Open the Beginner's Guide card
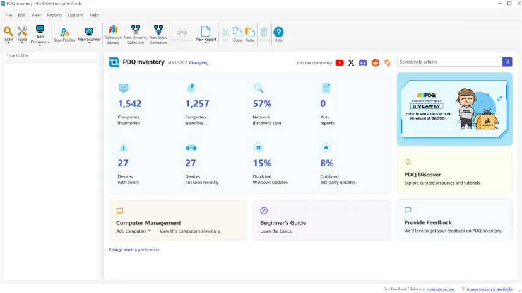 (322, 221)
